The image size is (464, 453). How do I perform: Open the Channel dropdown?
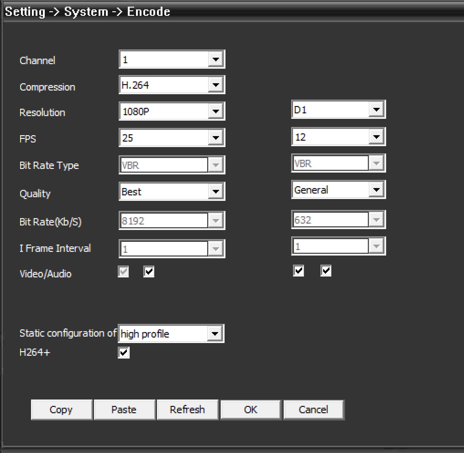coord(215,60)
